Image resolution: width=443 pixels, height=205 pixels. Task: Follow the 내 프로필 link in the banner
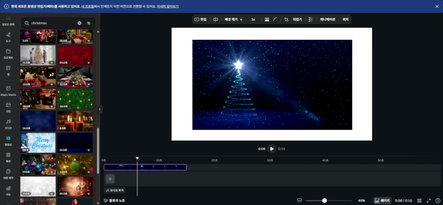(x=87, y=7)
